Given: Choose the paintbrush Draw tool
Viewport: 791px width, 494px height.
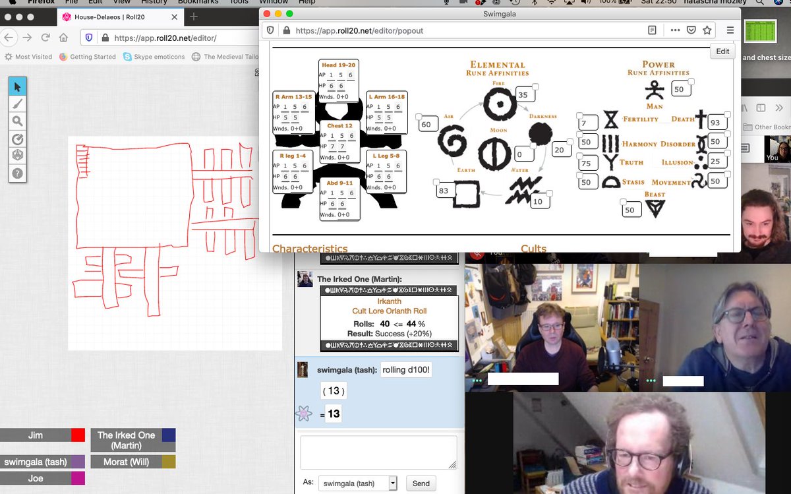Looking at the screenshot, I should click(18, 104).
